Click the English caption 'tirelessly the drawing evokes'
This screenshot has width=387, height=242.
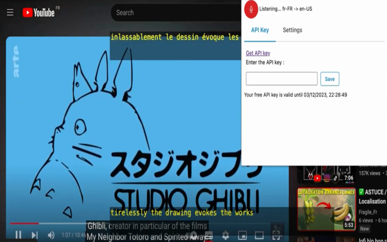tap(164, 213)
